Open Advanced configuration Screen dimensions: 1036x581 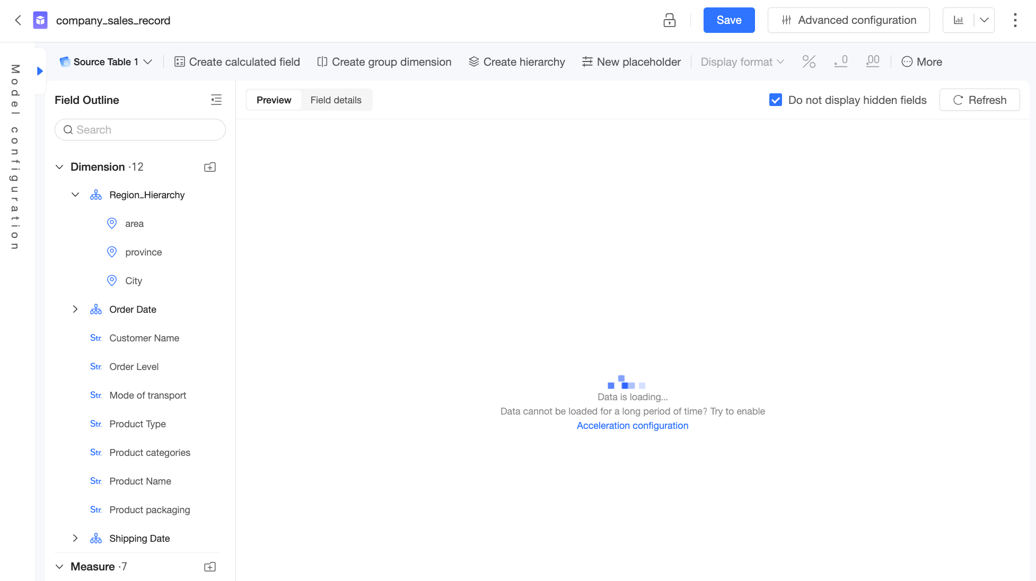(x=849, y=20)
